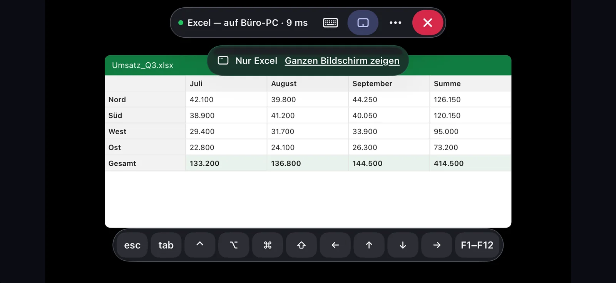The image size is (616, 283).
Task: Tap the shift modifier key
Action: (x=301, y=245)
